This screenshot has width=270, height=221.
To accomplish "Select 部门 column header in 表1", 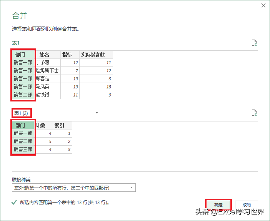I will pos(23,55).
